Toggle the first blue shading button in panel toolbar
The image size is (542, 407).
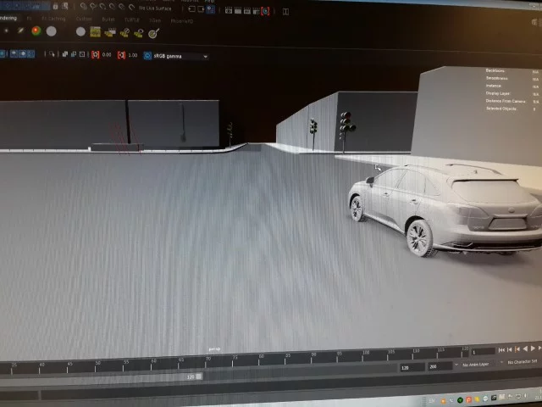click(x=14, y=53)
